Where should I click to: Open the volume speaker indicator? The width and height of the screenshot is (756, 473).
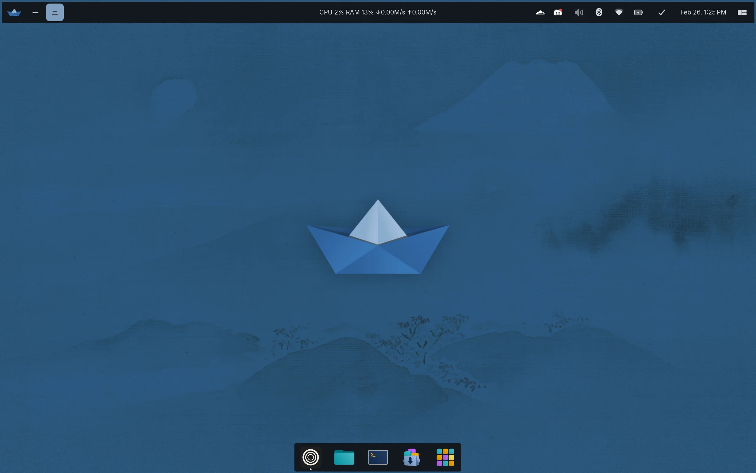click(579, 12)
